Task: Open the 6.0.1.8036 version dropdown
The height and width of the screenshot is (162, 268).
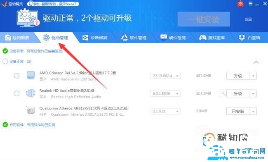Action: pos(165,93)
